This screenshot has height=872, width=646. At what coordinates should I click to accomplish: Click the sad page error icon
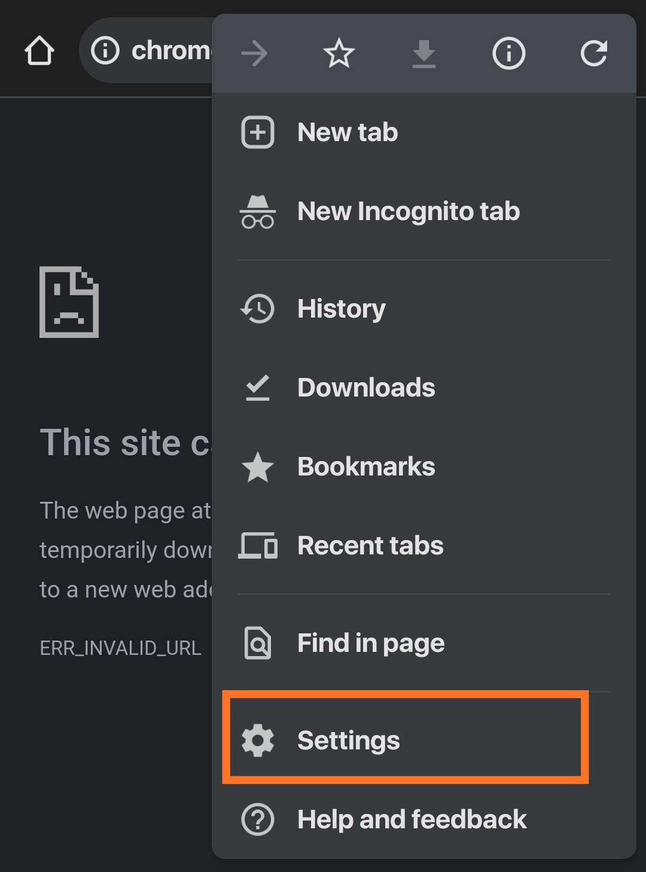(69, 302)
